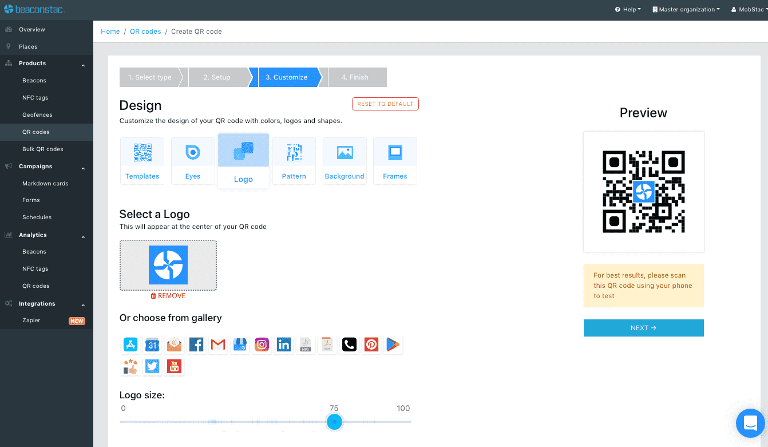The height and width of the screenshot is (447, 768).
Task: Pick the Google Play logo from gallery
Action: (393, 345)
